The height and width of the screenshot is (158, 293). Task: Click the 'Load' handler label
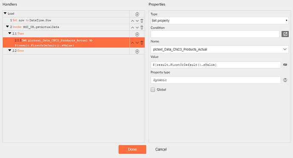tap(11, 14)
